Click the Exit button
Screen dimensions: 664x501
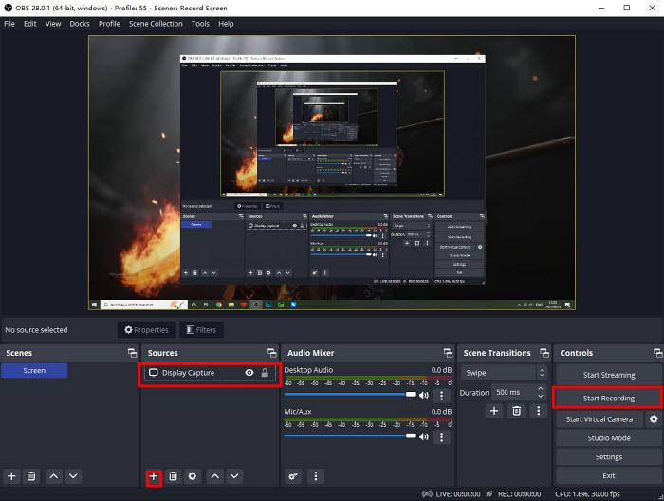(x=609, y=475)
